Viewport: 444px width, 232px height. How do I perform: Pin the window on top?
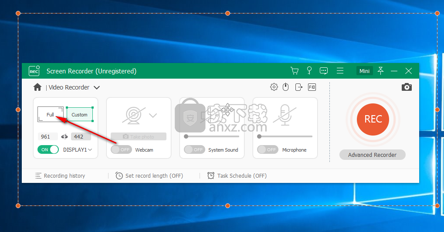(x=380, y=71)
